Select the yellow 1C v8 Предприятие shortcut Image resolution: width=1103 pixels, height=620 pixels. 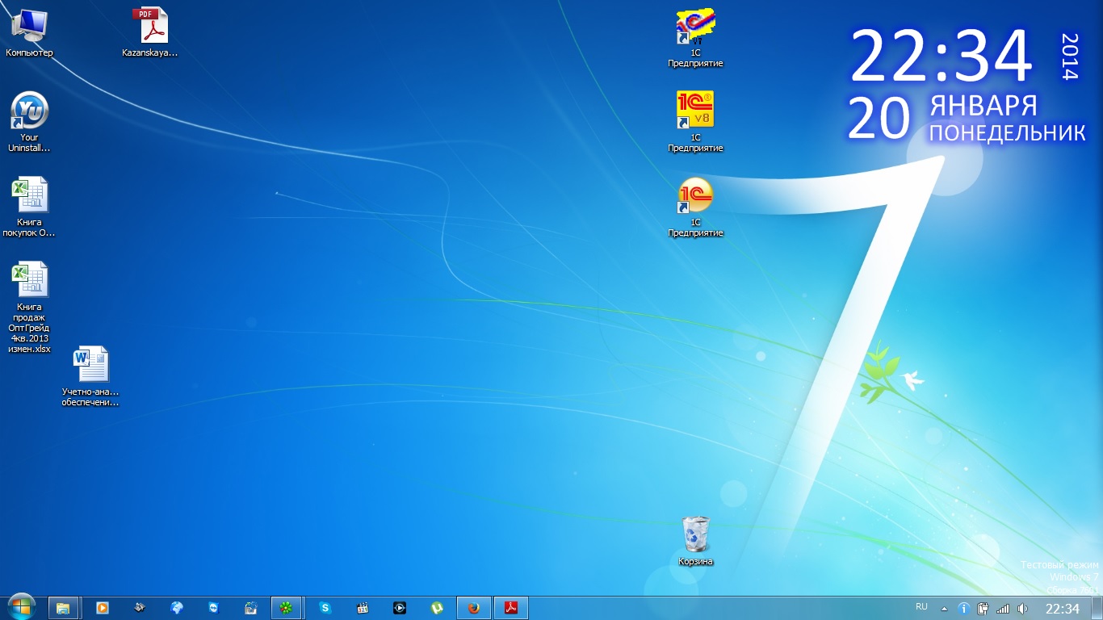tap(695, 121)
